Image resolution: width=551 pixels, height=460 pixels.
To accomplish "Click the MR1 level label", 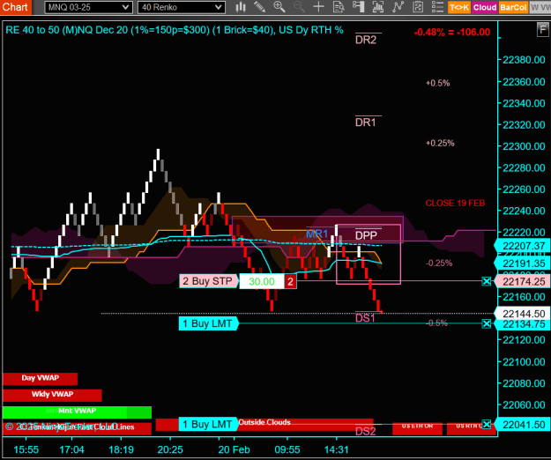I will click(317, 234).
